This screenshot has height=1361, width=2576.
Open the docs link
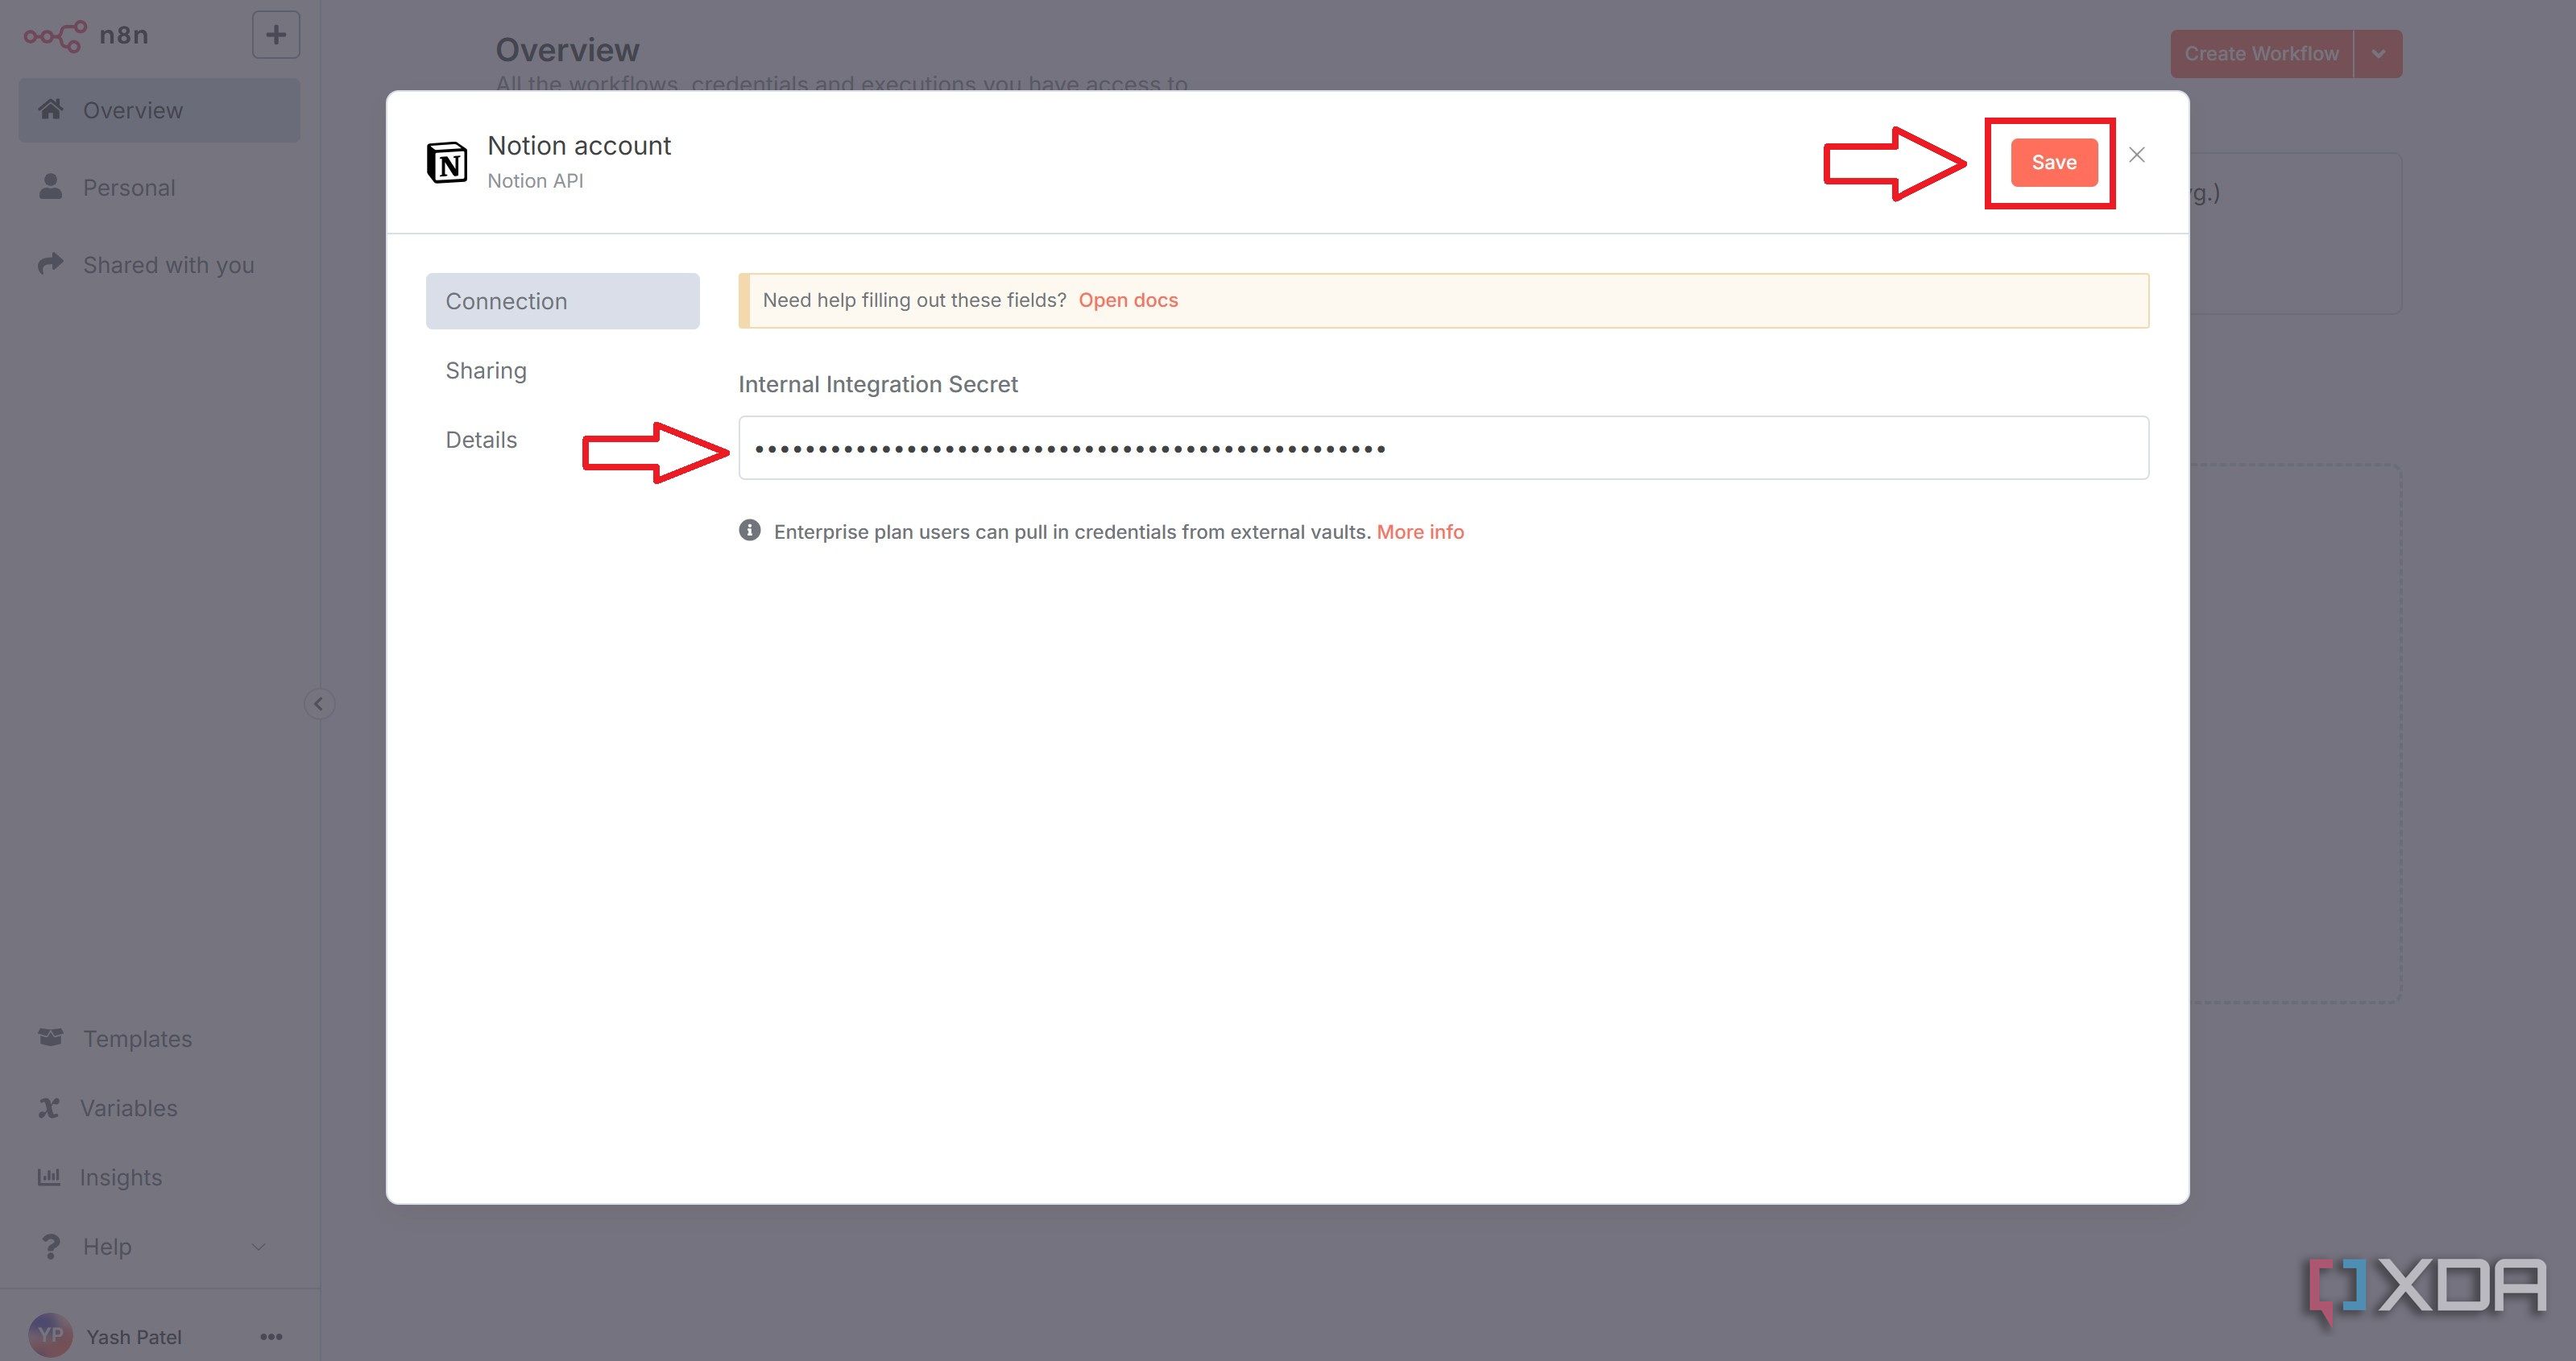1128,300
